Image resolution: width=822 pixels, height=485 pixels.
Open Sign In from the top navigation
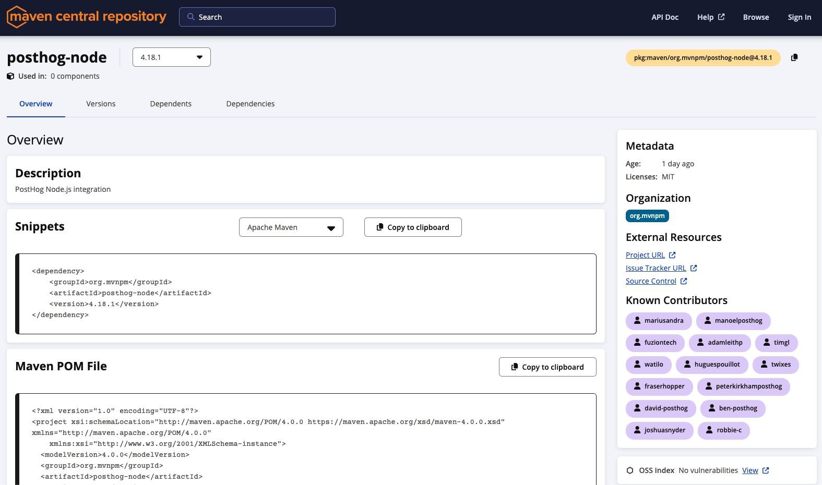click(799, 17)
